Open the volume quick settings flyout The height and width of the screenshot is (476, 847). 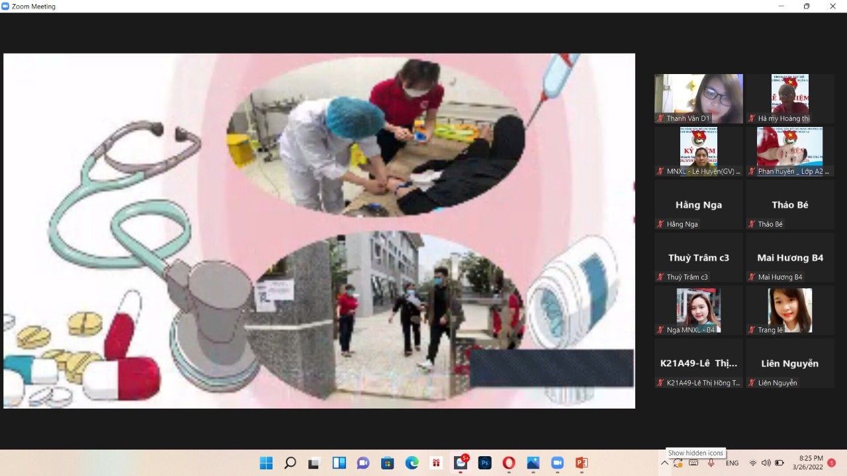click(766, 463)
